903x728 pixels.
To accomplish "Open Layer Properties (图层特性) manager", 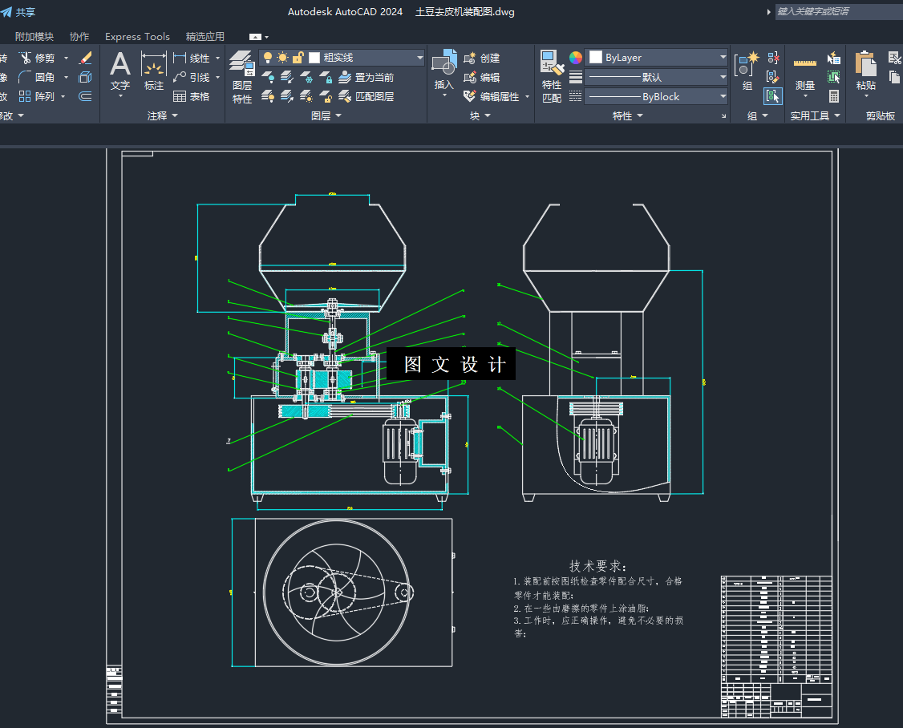I will click(242, 77).
